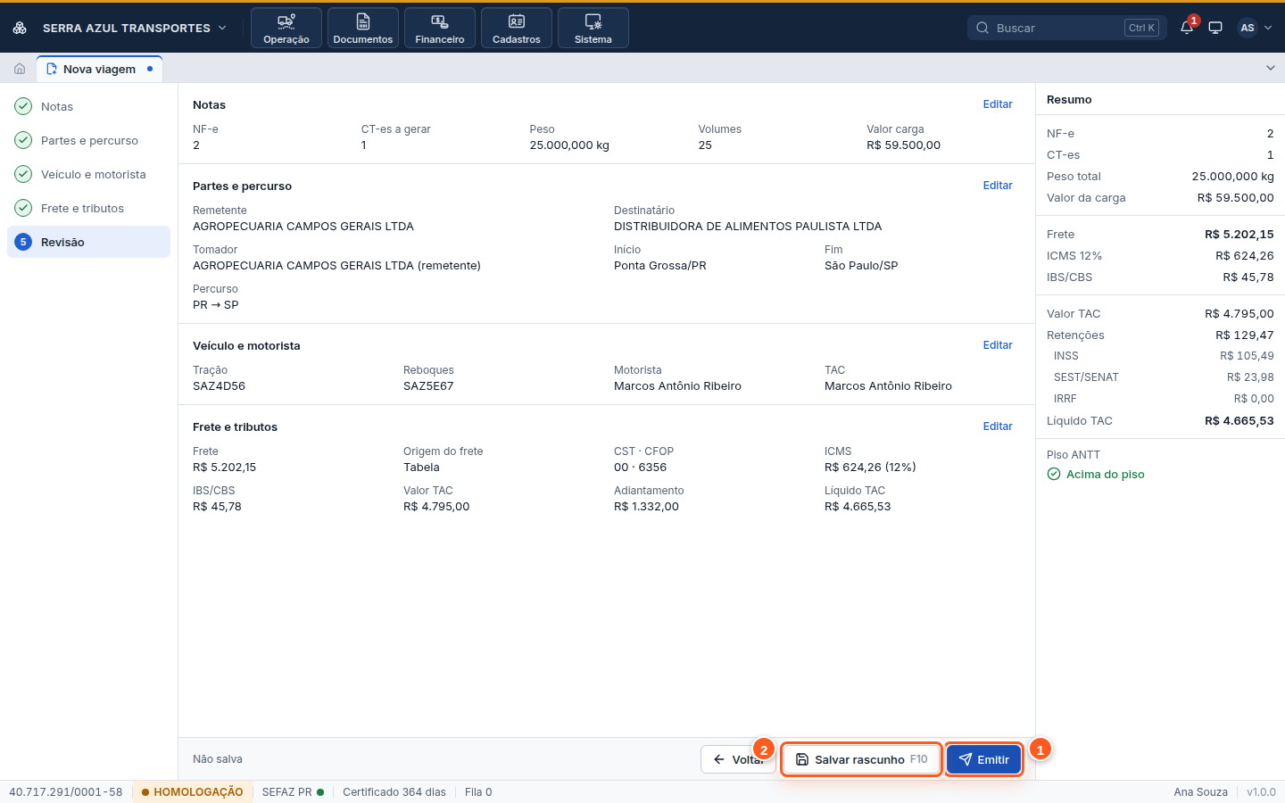Click the SEFAZ PR status indicator
This screenshot has height=803, width=1285.
tap(293, 791)
